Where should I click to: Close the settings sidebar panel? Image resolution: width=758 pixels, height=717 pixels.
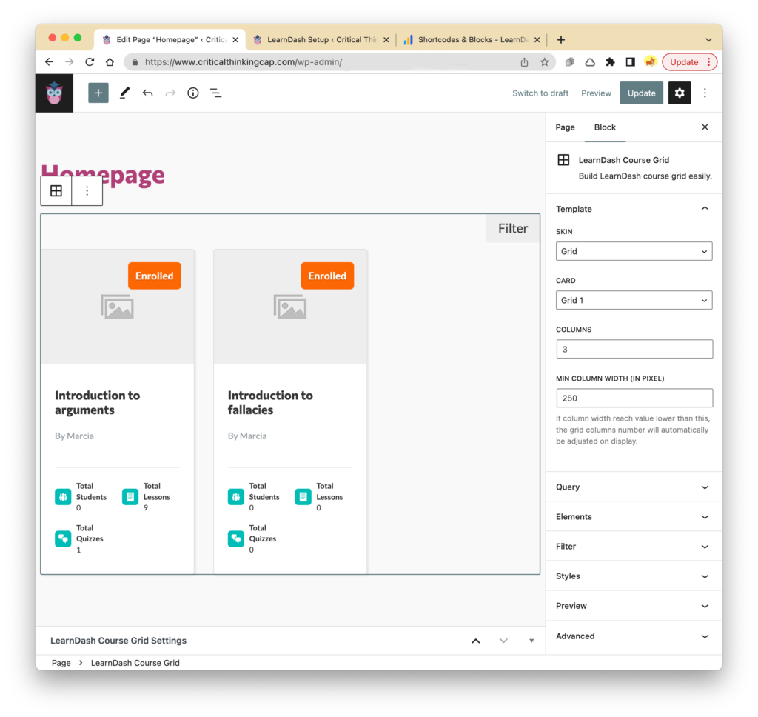pyautogui.click(x=705, y=127)
